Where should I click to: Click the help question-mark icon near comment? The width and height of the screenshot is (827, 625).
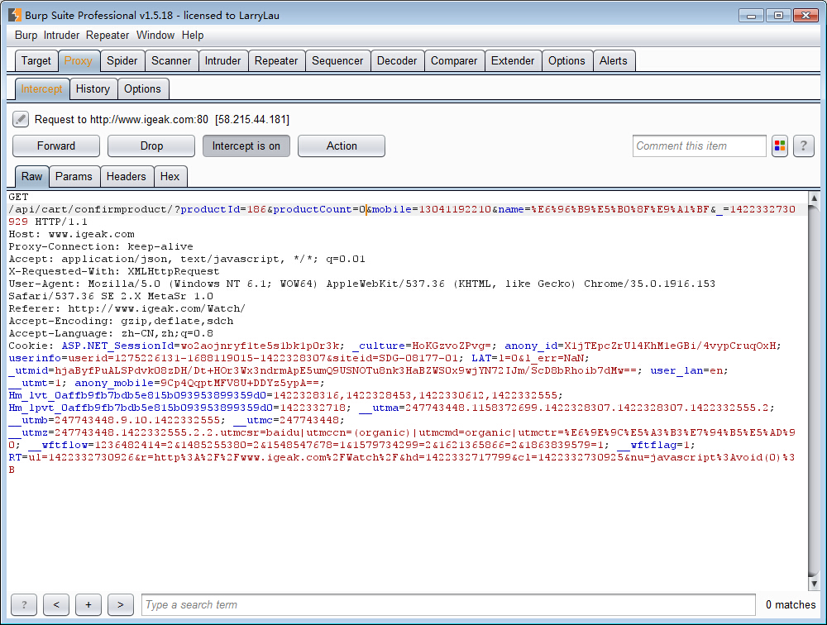(x=803, y=146)
